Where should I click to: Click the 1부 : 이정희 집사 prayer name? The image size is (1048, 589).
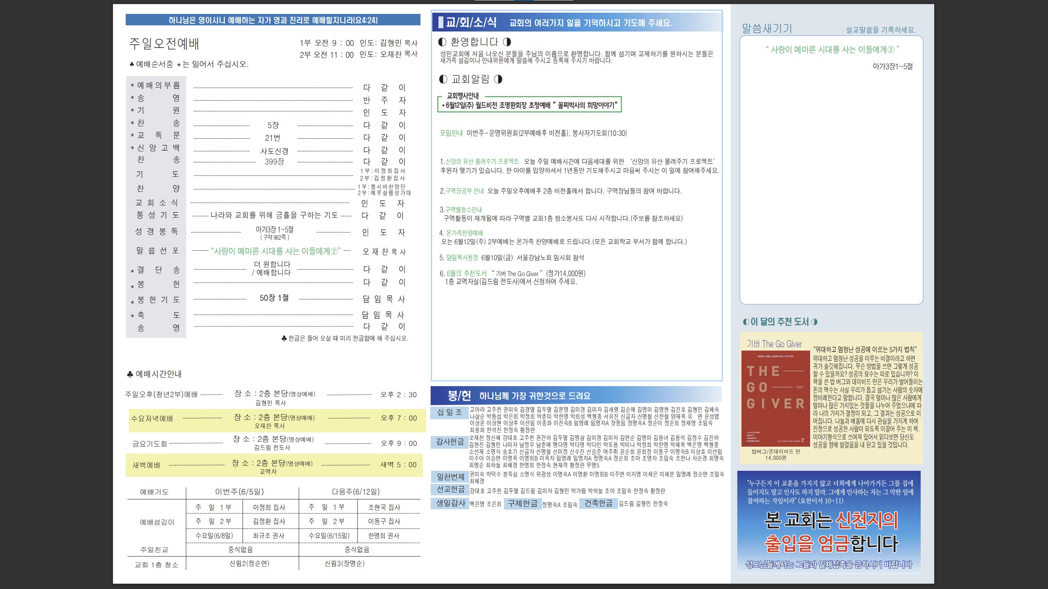tap(382, 171)
